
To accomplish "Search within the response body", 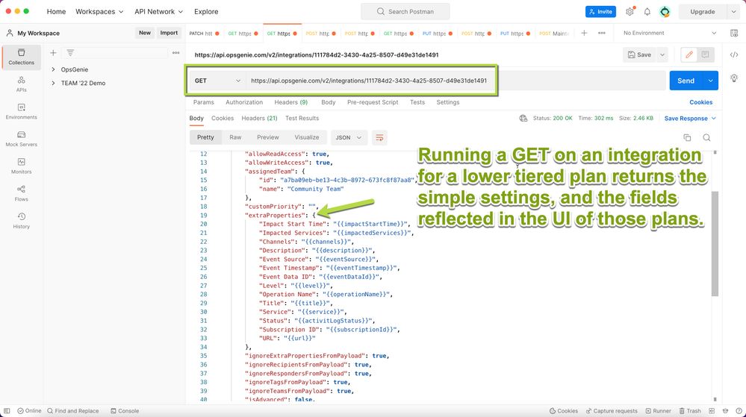I will pos(707,137).
